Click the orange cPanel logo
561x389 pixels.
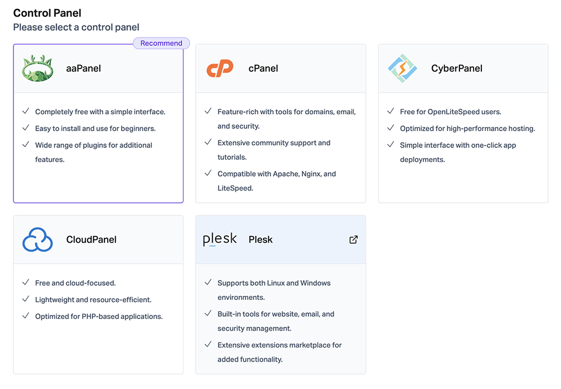pyautogui.click(x=220, y=68)
